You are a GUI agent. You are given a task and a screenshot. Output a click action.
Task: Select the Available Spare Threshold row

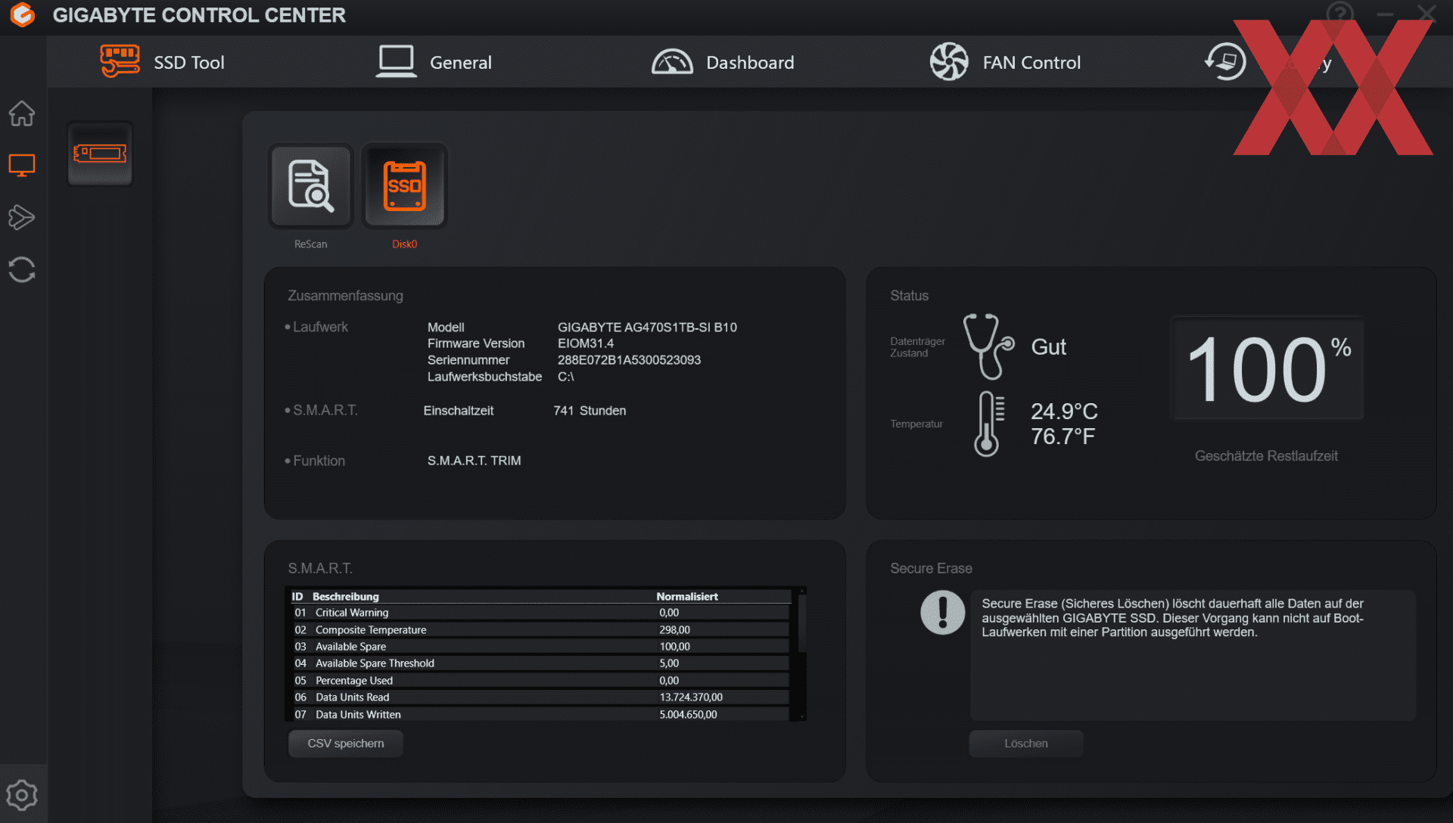coord(540,663)
